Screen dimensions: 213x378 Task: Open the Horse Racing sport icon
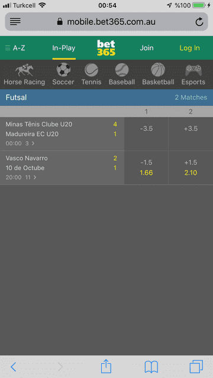pos(24,70)
